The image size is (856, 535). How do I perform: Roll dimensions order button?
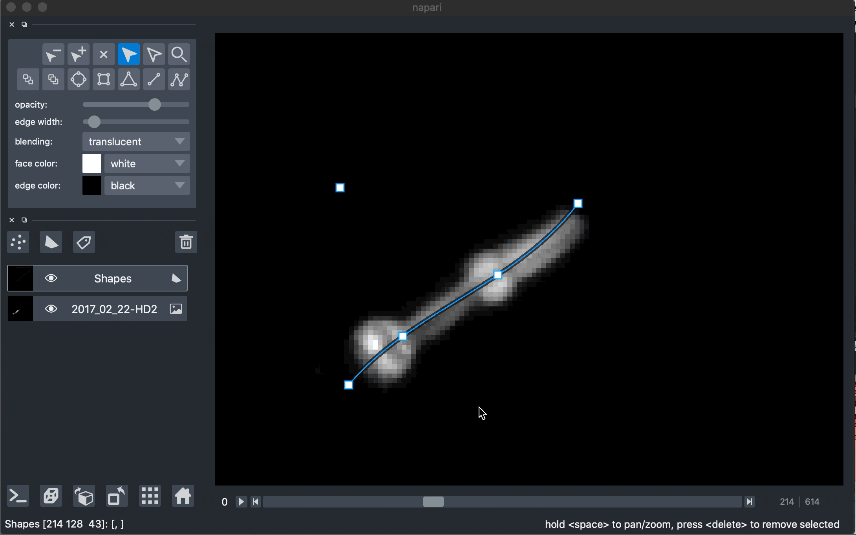point(84,496)
